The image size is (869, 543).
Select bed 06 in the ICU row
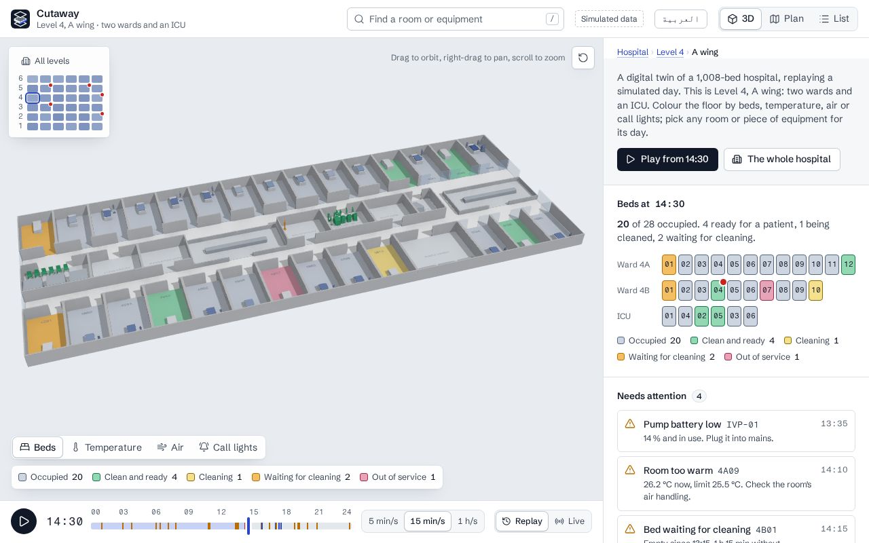[x=751, y=316]
